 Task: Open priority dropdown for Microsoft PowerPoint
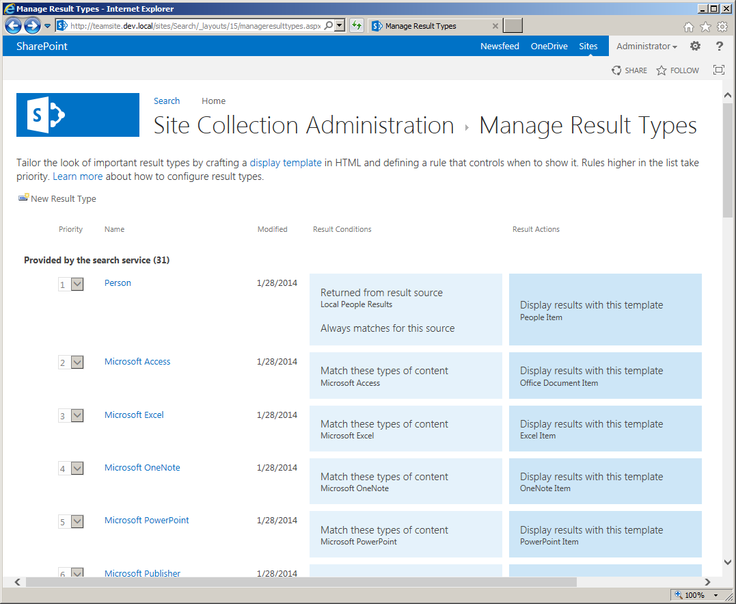tap(77, 522)
